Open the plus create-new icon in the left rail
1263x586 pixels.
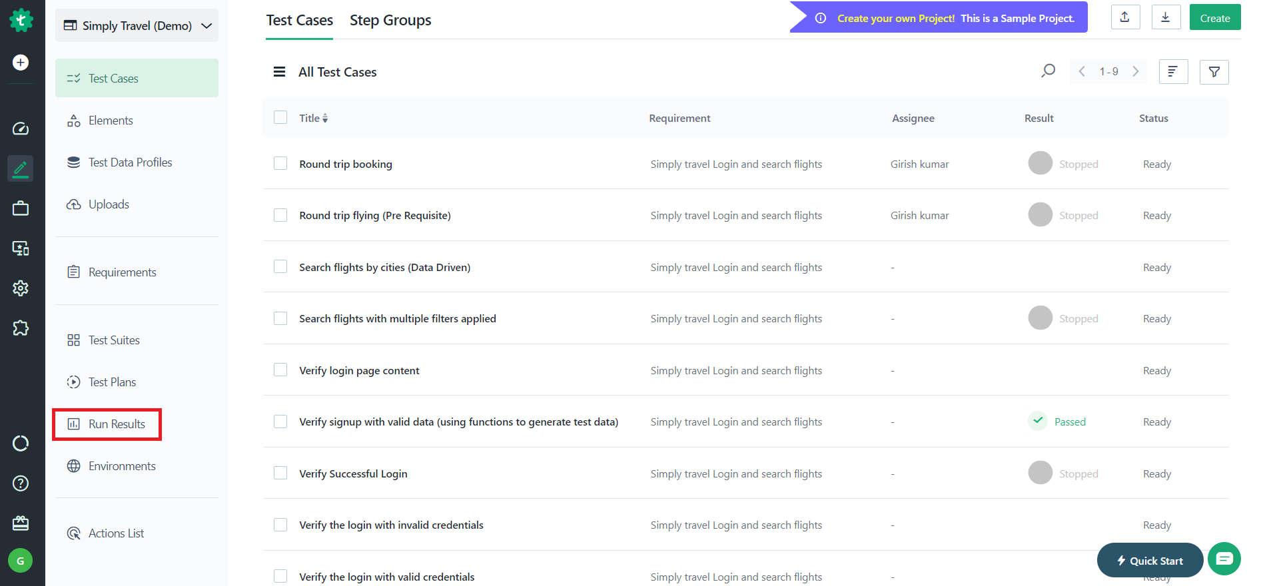click(21, 63)
